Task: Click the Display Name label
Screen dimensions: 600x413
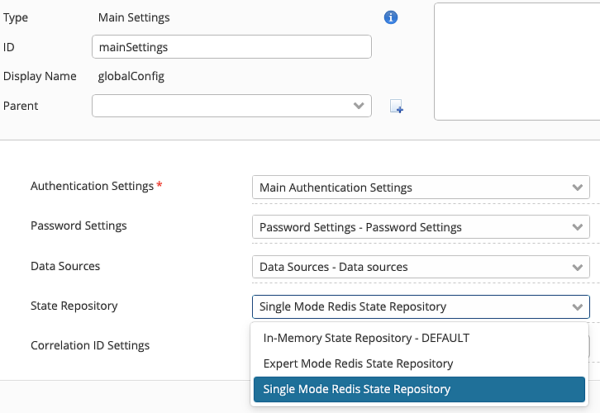Action: point(40,77)
